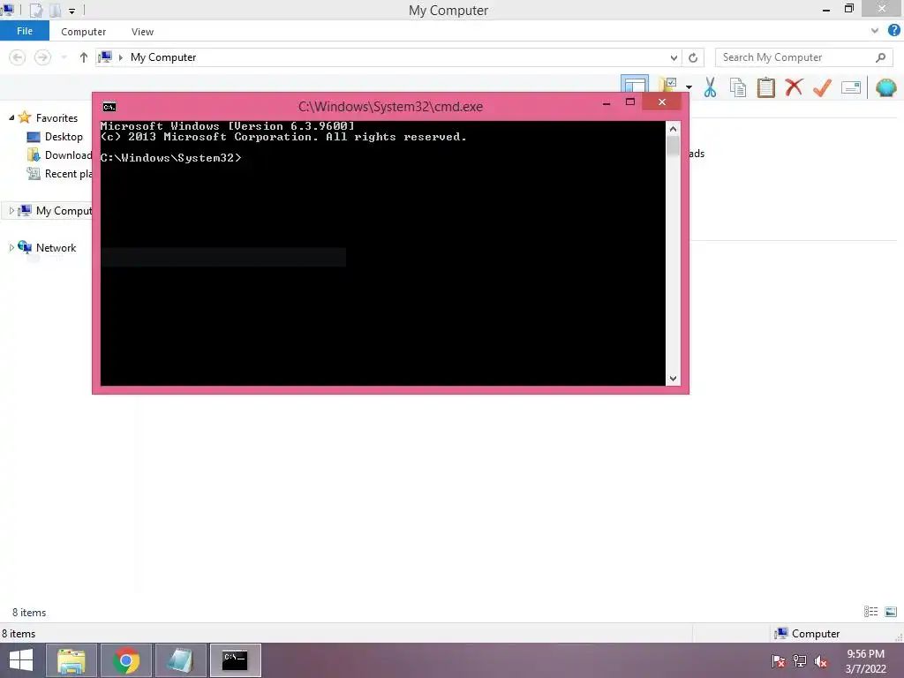Click the muted volume tray icon
The width and height of the screenshot is (904, 678).
(x=821, y=661)
